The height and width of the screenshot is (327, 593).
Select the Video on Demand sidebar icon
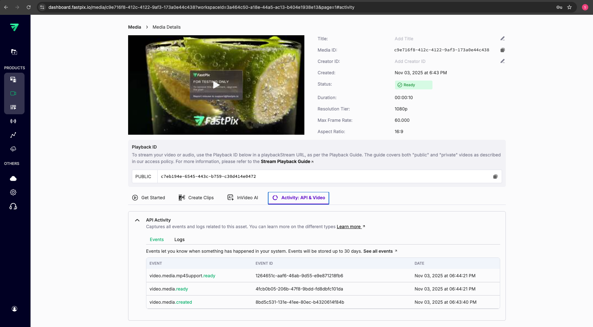tap(14, 80)
